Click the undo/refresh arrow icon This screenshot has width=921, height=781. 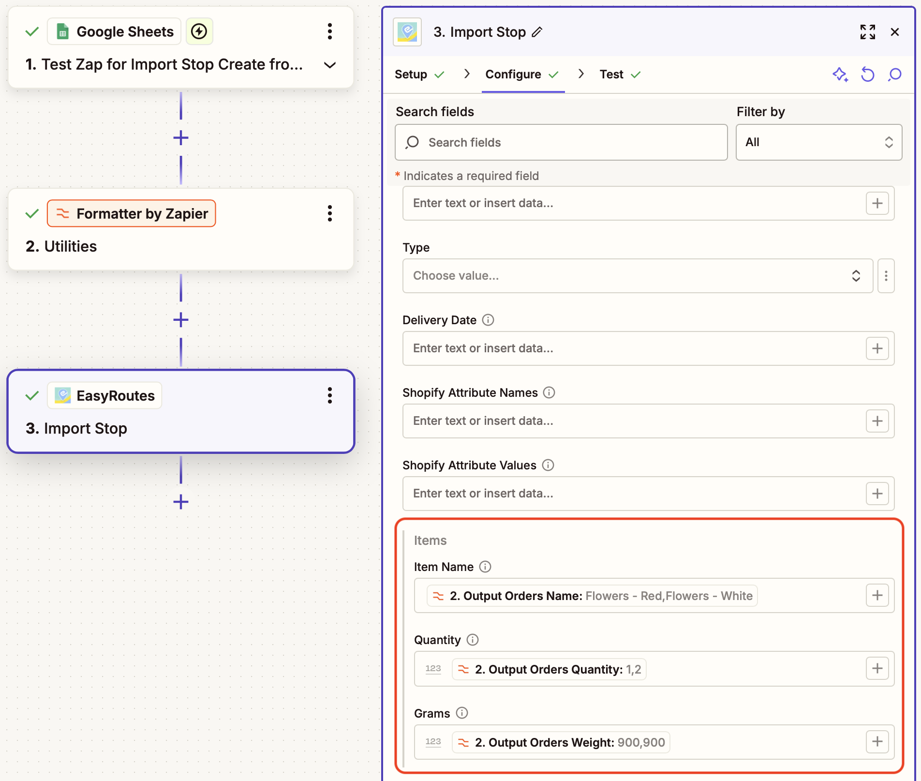(x=867, y=75)
